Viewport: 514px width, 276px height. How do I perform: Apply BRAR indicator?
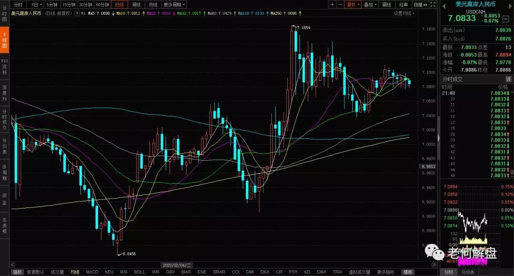point(219,272)
